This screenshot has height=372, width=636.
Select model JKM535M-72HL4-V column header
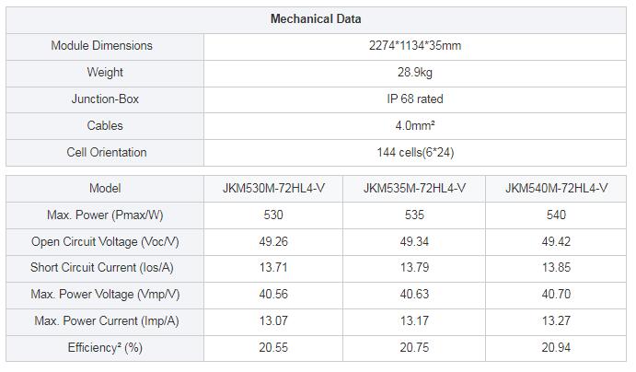coord(414,188)
